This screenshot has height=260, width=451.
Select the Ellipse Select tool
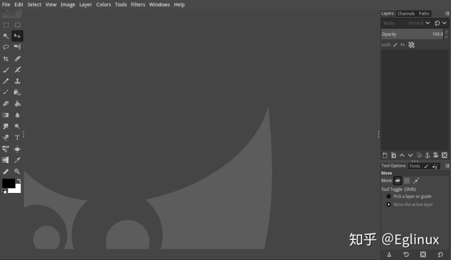[x=18, y=25]
